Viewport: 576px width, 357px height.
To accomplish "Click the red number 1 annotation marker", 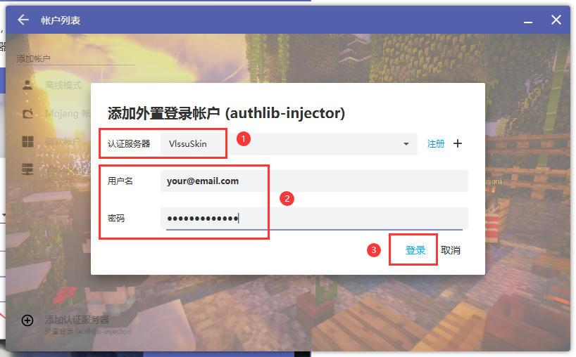I will click(243, 139).
